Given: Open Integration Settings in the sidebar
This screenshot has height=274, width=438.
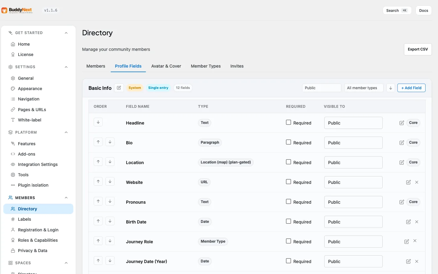Looking at the screenshot, I should pyautogui.click(x=38, y=164).
